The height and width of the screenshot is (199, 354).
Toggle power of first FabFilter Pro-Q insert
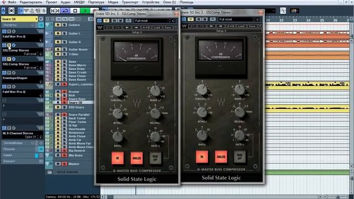click(x=4, y=32)
